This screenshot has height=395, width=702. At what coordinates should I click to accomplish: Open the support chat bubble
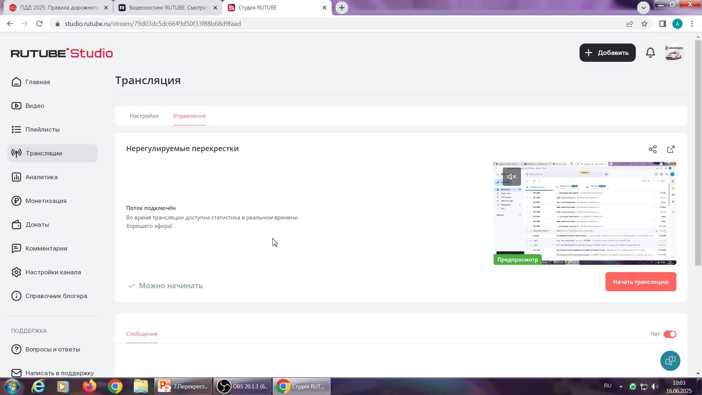(670, 361)
